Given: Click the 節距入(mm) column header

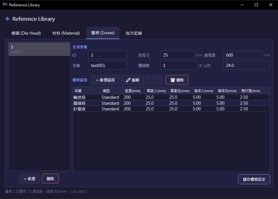Looking at the screenshot, I should (x=156, y=91).
